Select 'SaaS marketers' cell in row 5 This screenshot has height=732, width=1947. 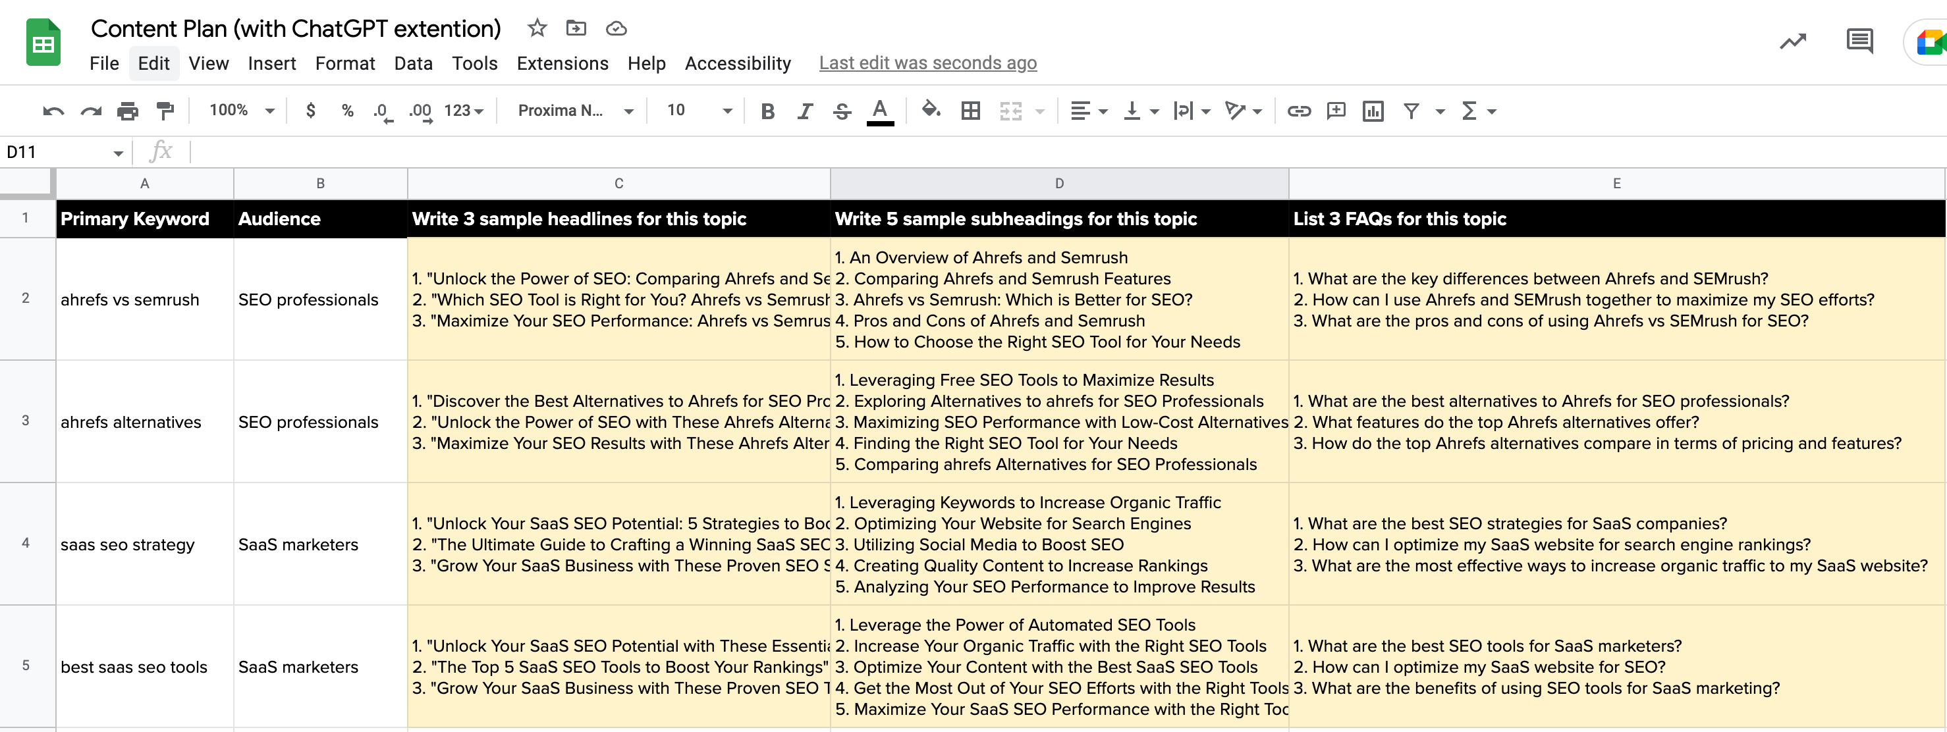321,666
